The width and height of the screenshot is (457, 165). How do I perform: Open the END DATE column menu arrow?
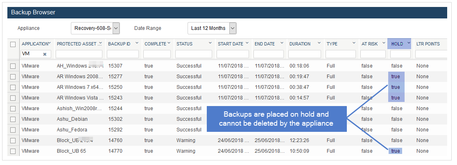click(x=282, y=43)
